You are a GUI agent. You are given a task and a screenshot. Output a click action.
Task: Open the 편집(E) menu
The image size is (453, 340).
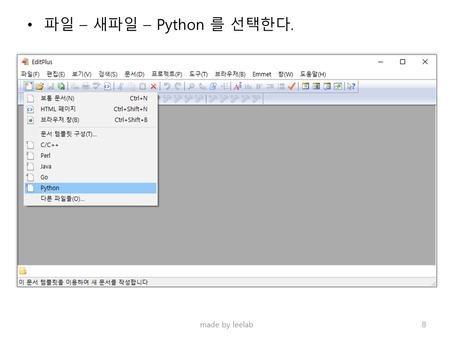pos(56,74)
